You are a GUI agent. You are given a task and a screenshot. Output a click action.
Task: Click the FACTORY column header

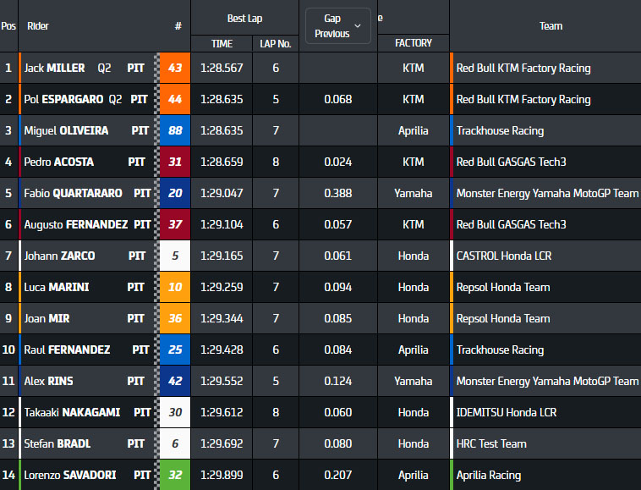coord(413,43)
